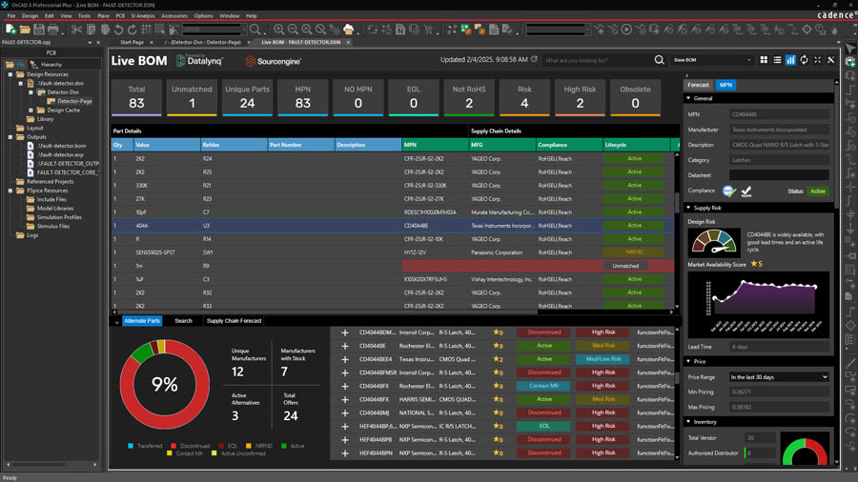The width and height of the screenshot is (858, 482).
Task: Click the Live BOM fullscreen expand icon
Action: [x=818, y=60]
